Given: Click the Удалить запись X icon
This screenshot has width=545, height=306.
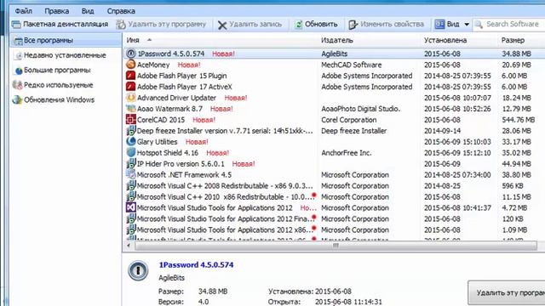Looking at the screenshot, I should point(222,25).
